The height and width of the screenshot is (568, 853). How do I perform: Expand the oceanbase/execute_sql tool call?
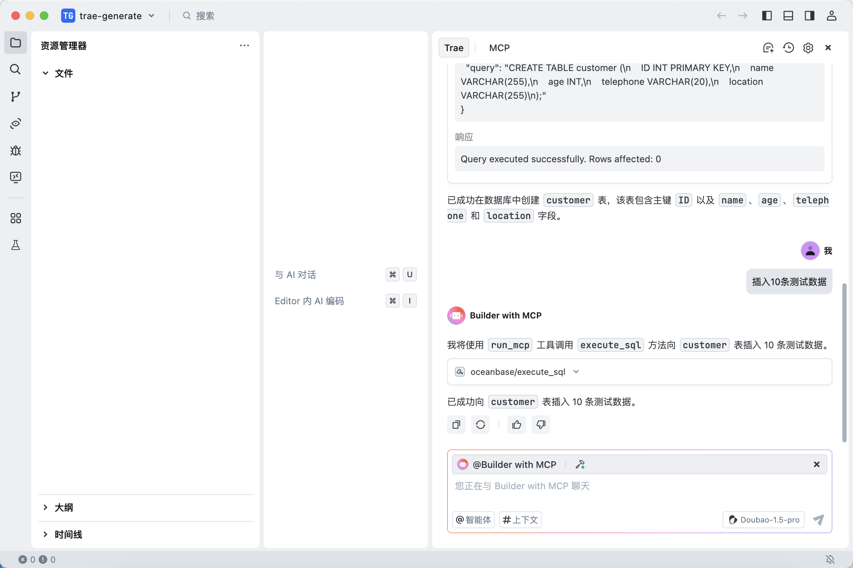click(576, 372)
